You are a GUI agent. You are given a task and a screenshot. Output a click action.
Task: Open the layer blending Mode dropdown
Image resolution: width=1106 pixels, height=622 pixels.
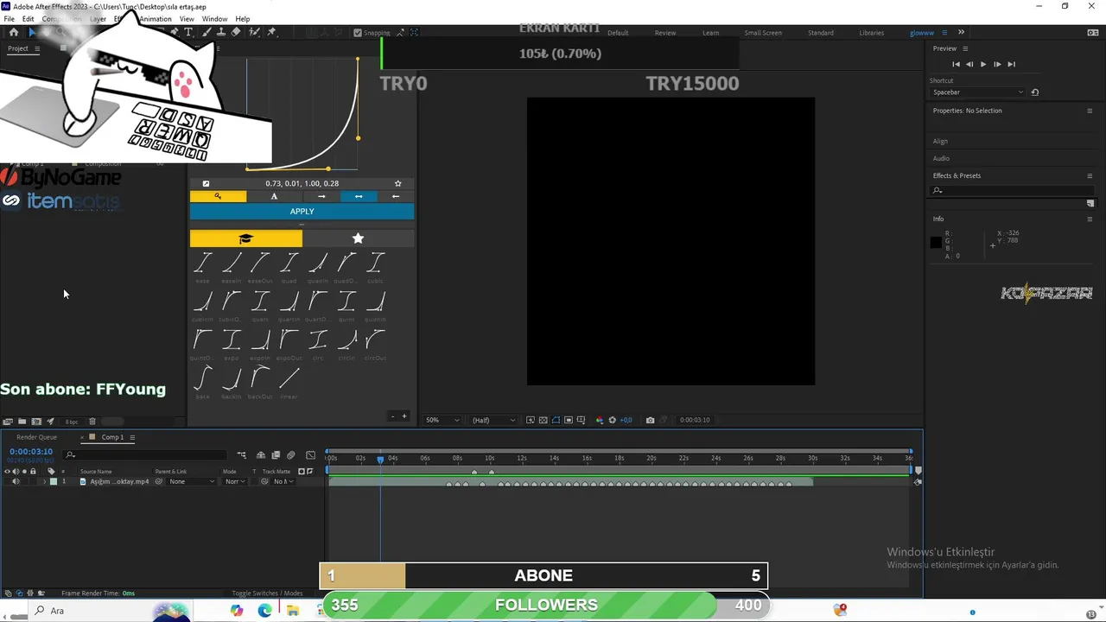(234, 481)
